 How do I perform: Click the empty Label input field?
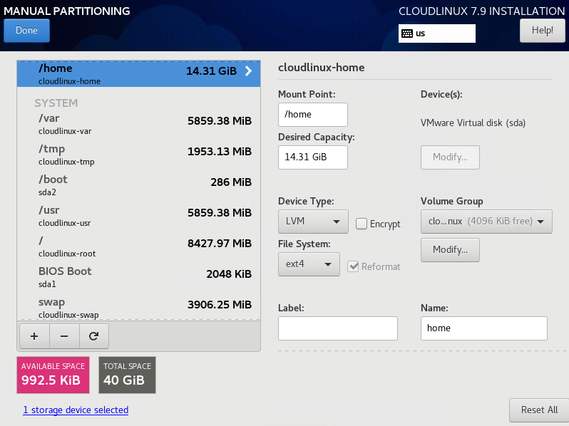(338, 328)
